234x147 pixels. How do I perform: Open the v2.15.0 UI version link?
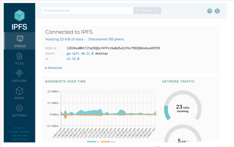(73, 59)
